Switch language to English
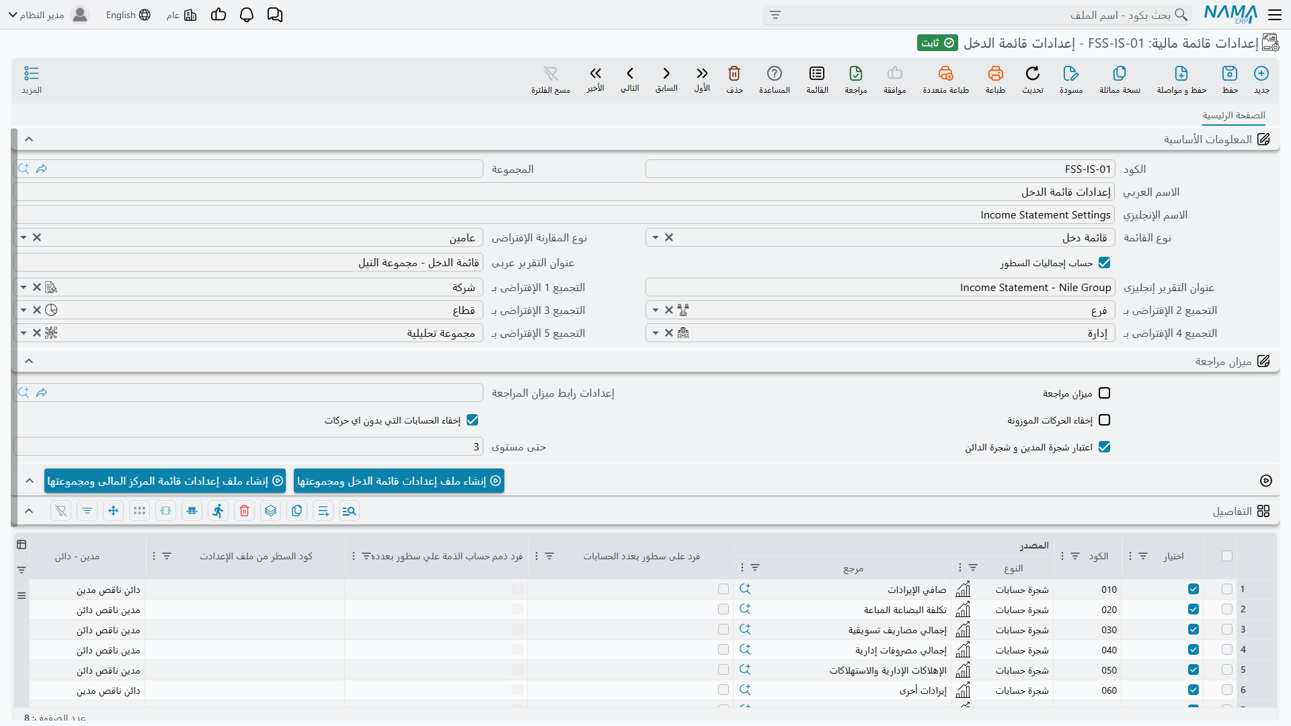 (128, 15)
